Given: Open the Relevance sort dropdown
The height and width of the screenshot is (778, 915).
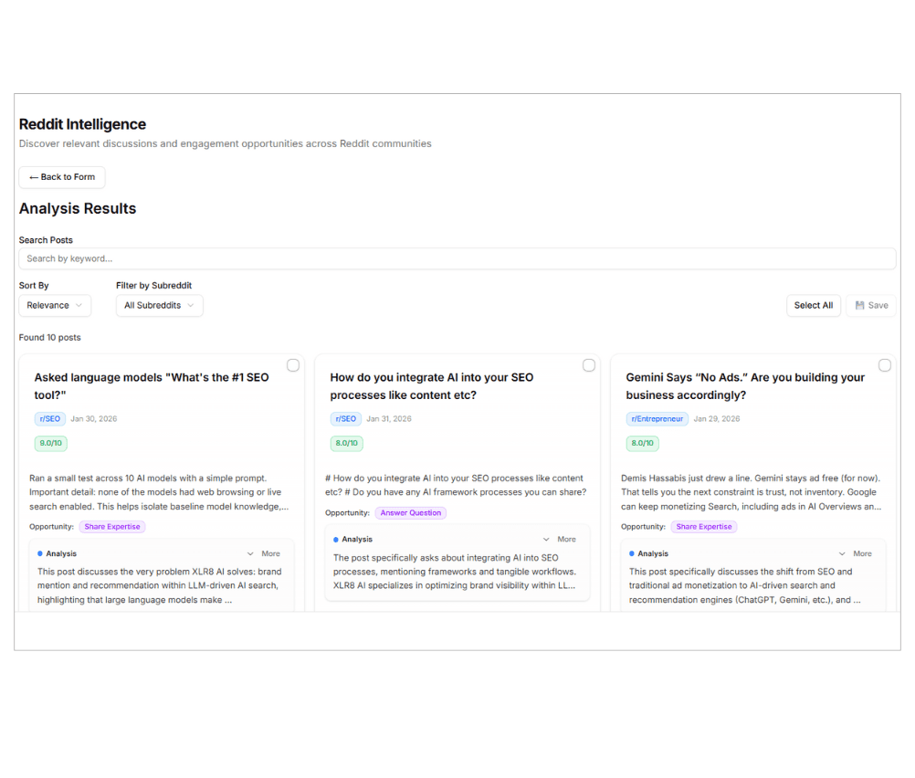Looking at the screenshot, I should [x=55, y=305].
